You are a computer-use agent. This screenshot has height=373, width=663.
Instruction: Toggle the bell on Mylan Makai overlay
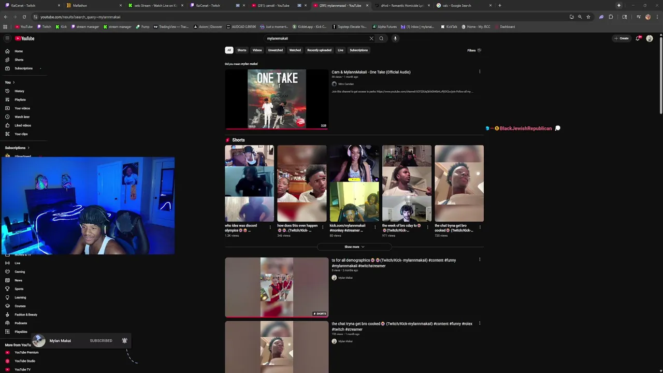(124, 340)
